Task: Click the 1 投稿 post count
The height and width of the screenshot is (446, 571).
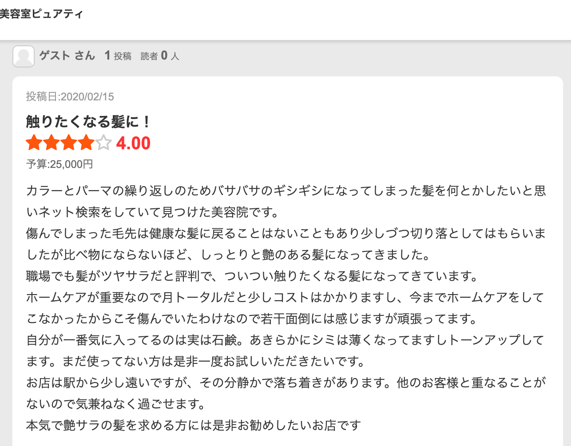Action: (118, 56)
